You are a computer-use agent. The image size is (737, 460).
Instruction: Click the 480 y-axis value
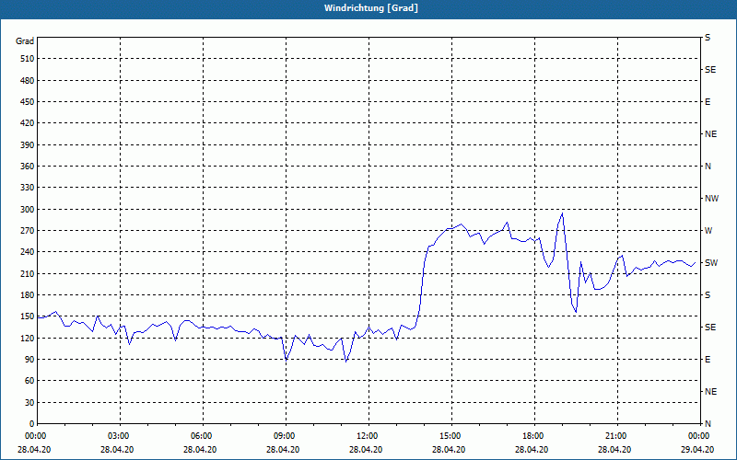tap(28, 81)
